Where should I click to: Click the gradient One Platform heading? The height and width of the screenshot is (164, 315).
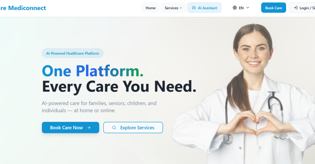[x=93, y=71]
